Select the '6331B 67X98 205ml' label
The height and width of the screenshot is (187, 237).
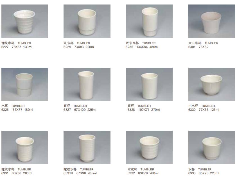pyautogui.click(x=80, y=173)
